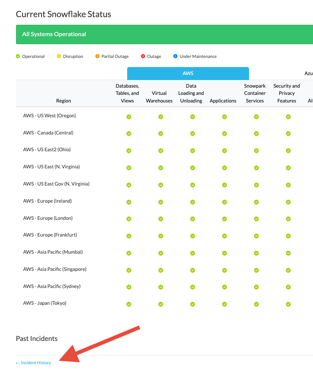313x376 pixels.
Task: Click the All Systems Operational banner
Action: tap(164, 34)
